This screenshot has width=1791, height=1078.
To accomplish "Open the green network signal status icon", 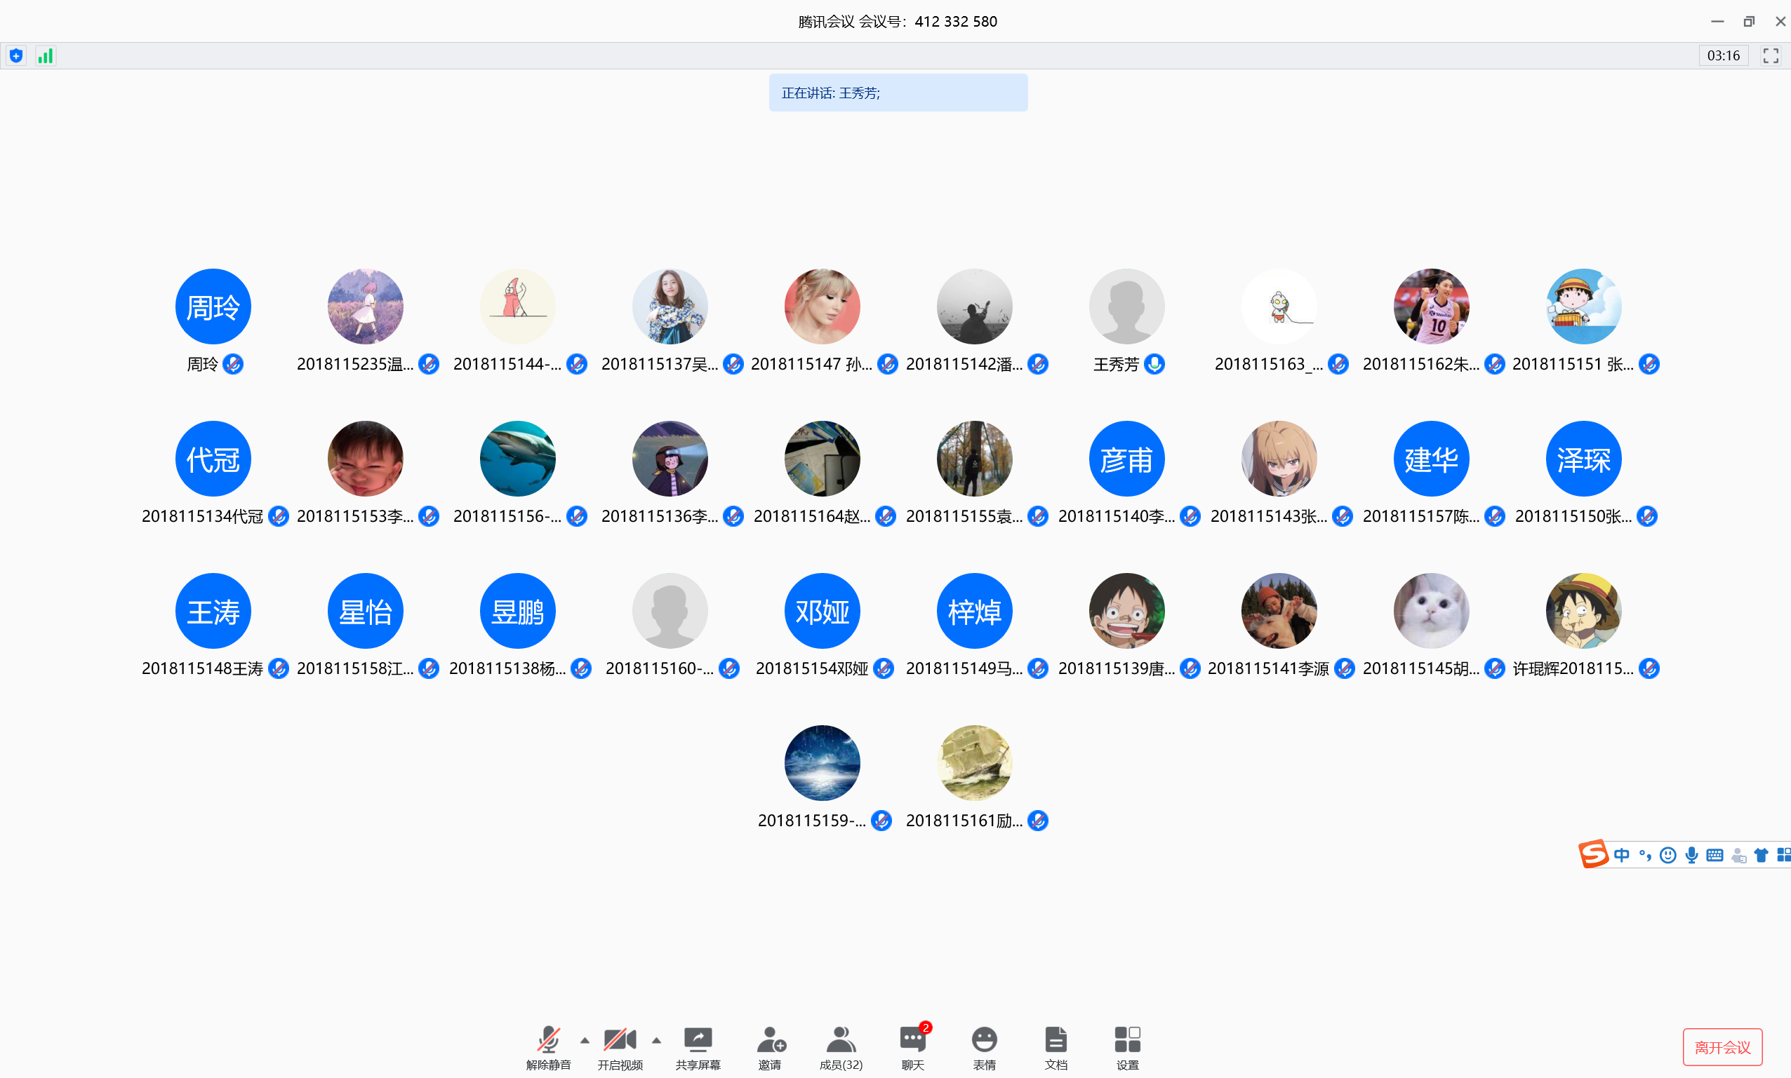I will pos(45,56).
